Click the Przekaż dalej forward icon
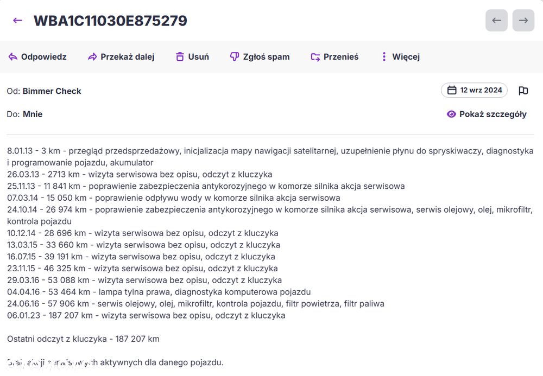Image resolution: width=543 pixels, height=376 pixels. 92,57
